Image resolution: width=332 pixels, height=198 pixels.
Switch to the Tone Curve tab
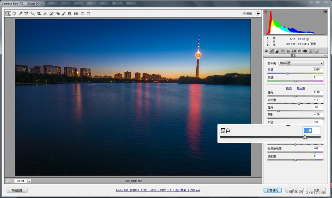[x=272, y=51]
